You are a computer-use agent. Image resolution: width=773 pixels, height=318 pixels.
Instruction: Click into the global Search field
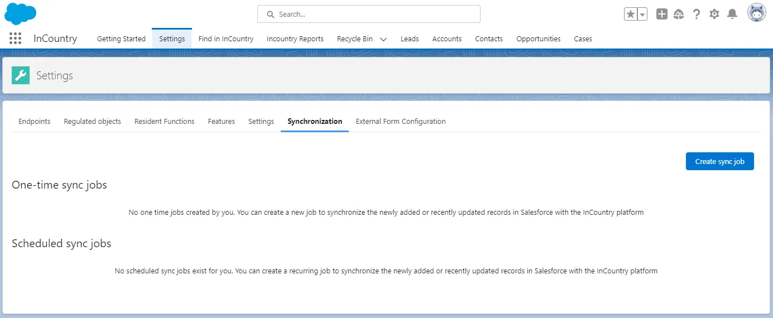368,14
